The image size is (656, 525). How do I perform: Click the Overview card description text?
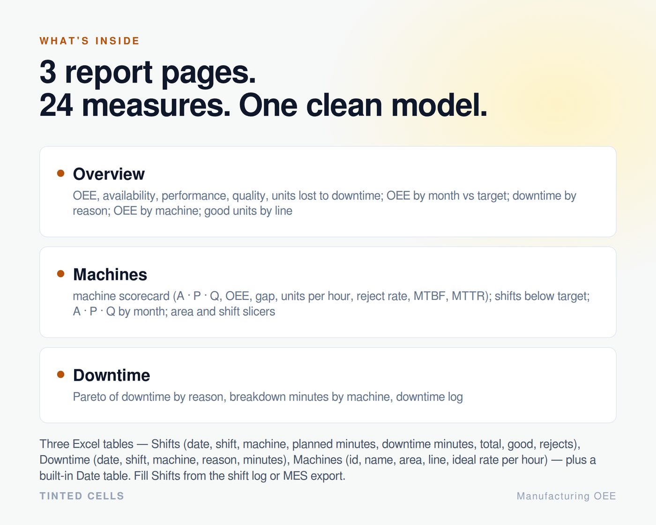click(324, 203)
